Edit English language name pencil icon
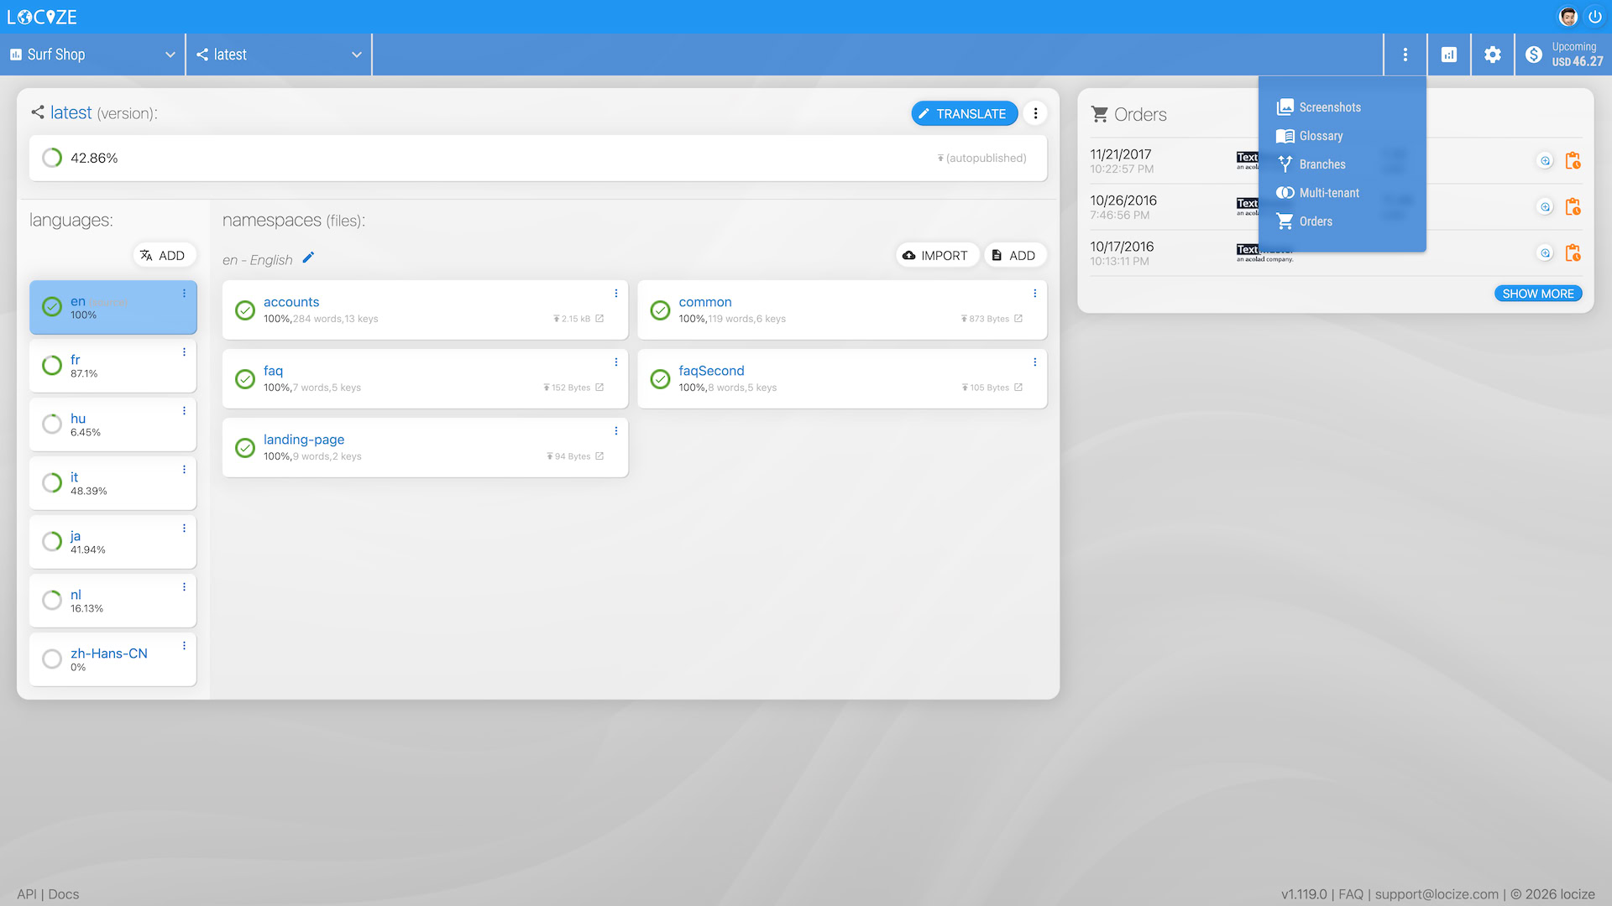The image size is (1612, 906). [x=308, y=258]
